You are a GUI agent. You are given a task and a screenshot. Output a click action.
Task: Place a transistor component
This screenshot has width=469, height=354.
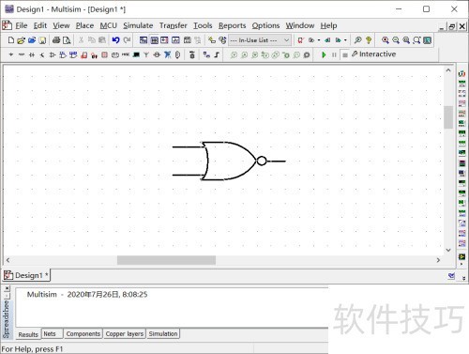pyautogui.click(x=42, y=54)
